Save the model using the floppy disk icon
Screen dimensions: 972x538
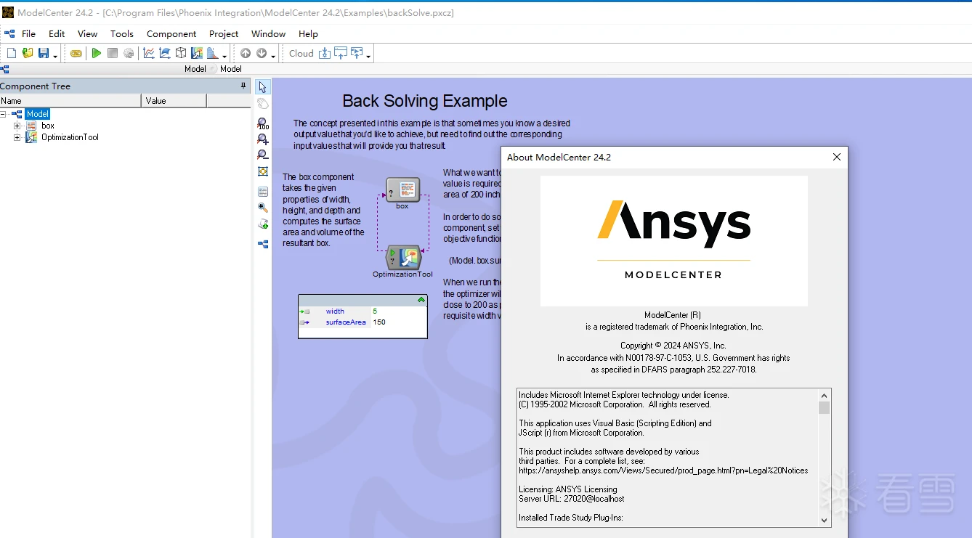[x=44, y=53]
